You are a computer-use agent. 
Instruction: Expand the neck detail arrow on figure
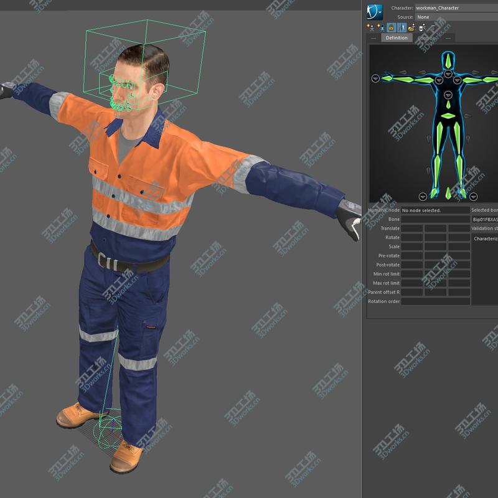coord(448,73)
